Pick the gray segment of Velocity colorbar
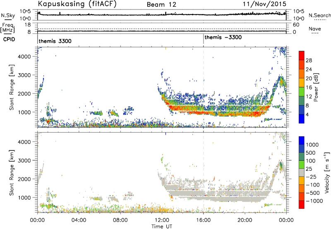This screenshot has width=331, height=229. 302,172
